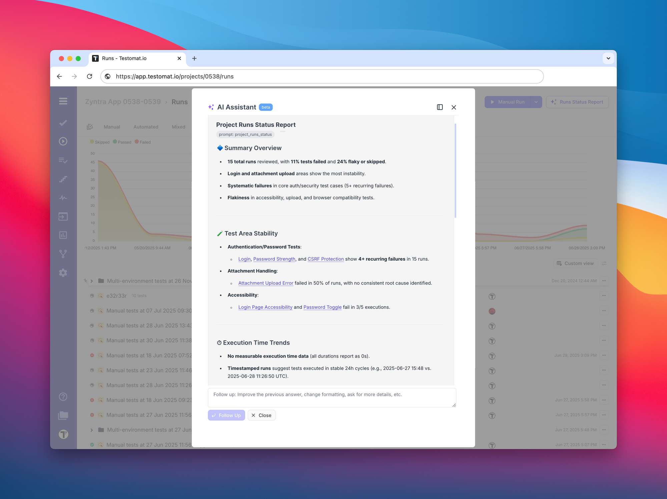Click the Follow up text input field
This screenshot has height=499, width=667.
click(x=332, y=397)
